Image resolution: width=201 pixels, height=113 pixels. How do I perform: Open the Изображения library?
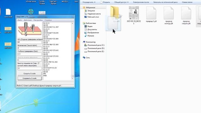tap(93, 33)
